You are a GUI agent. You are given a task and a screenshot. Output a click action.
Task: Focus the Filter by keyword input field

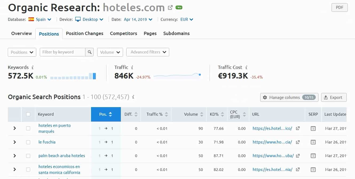[62, 52]
